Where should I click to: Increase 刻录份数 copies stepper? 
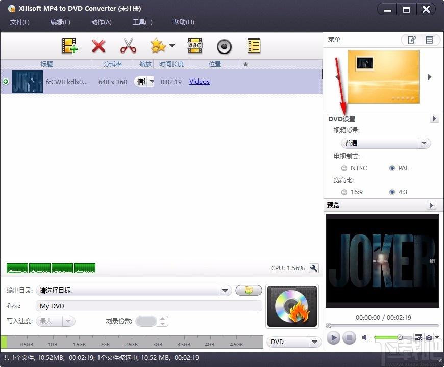162,319
